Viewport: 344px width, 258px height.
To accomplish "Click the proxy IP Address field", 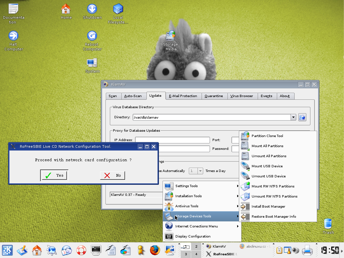I will click(172, 140).
